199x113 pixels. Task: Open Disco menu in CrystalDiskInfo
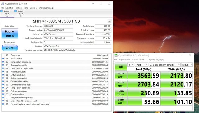coord(32,8)
